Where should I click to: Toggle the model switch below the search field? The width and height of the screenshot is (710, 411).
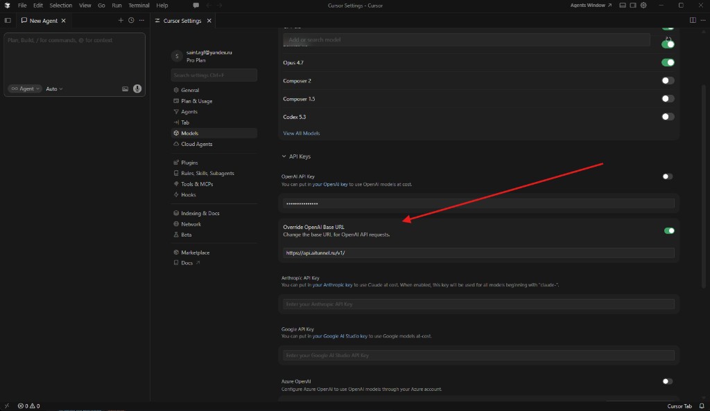(x=668, y=44)
